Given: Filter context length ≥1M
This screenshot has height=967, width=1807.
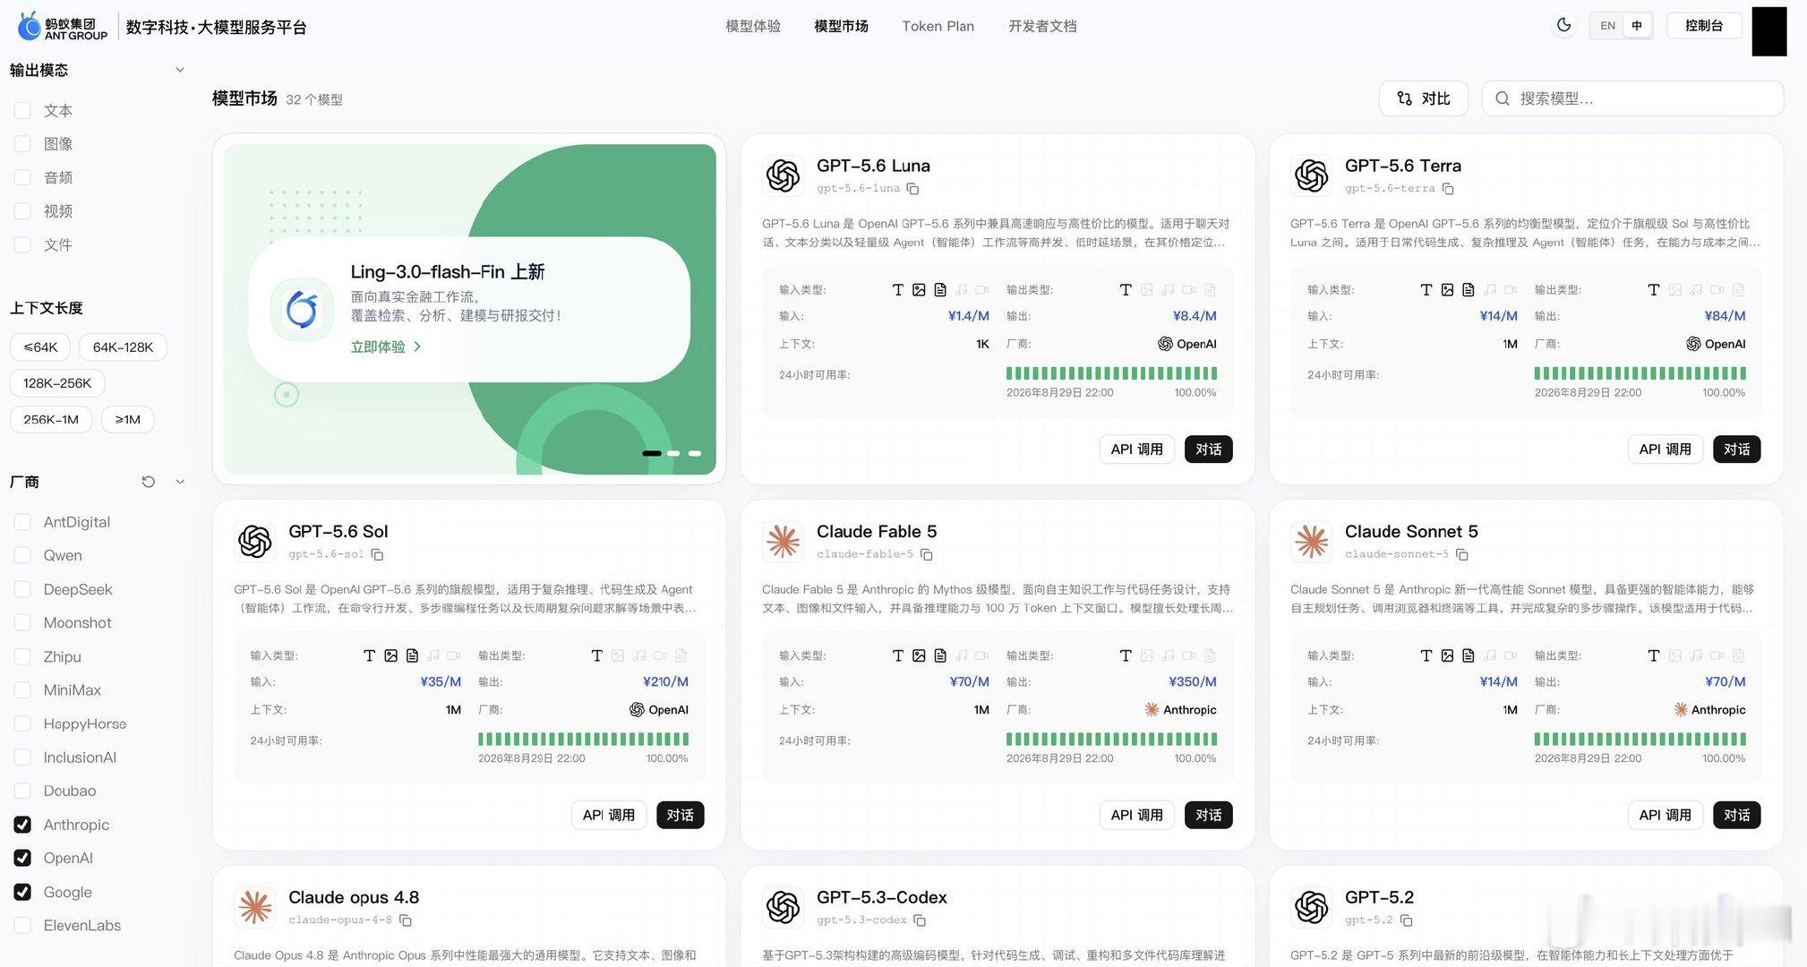Looking at the screenshot, I should click(127, 419).
